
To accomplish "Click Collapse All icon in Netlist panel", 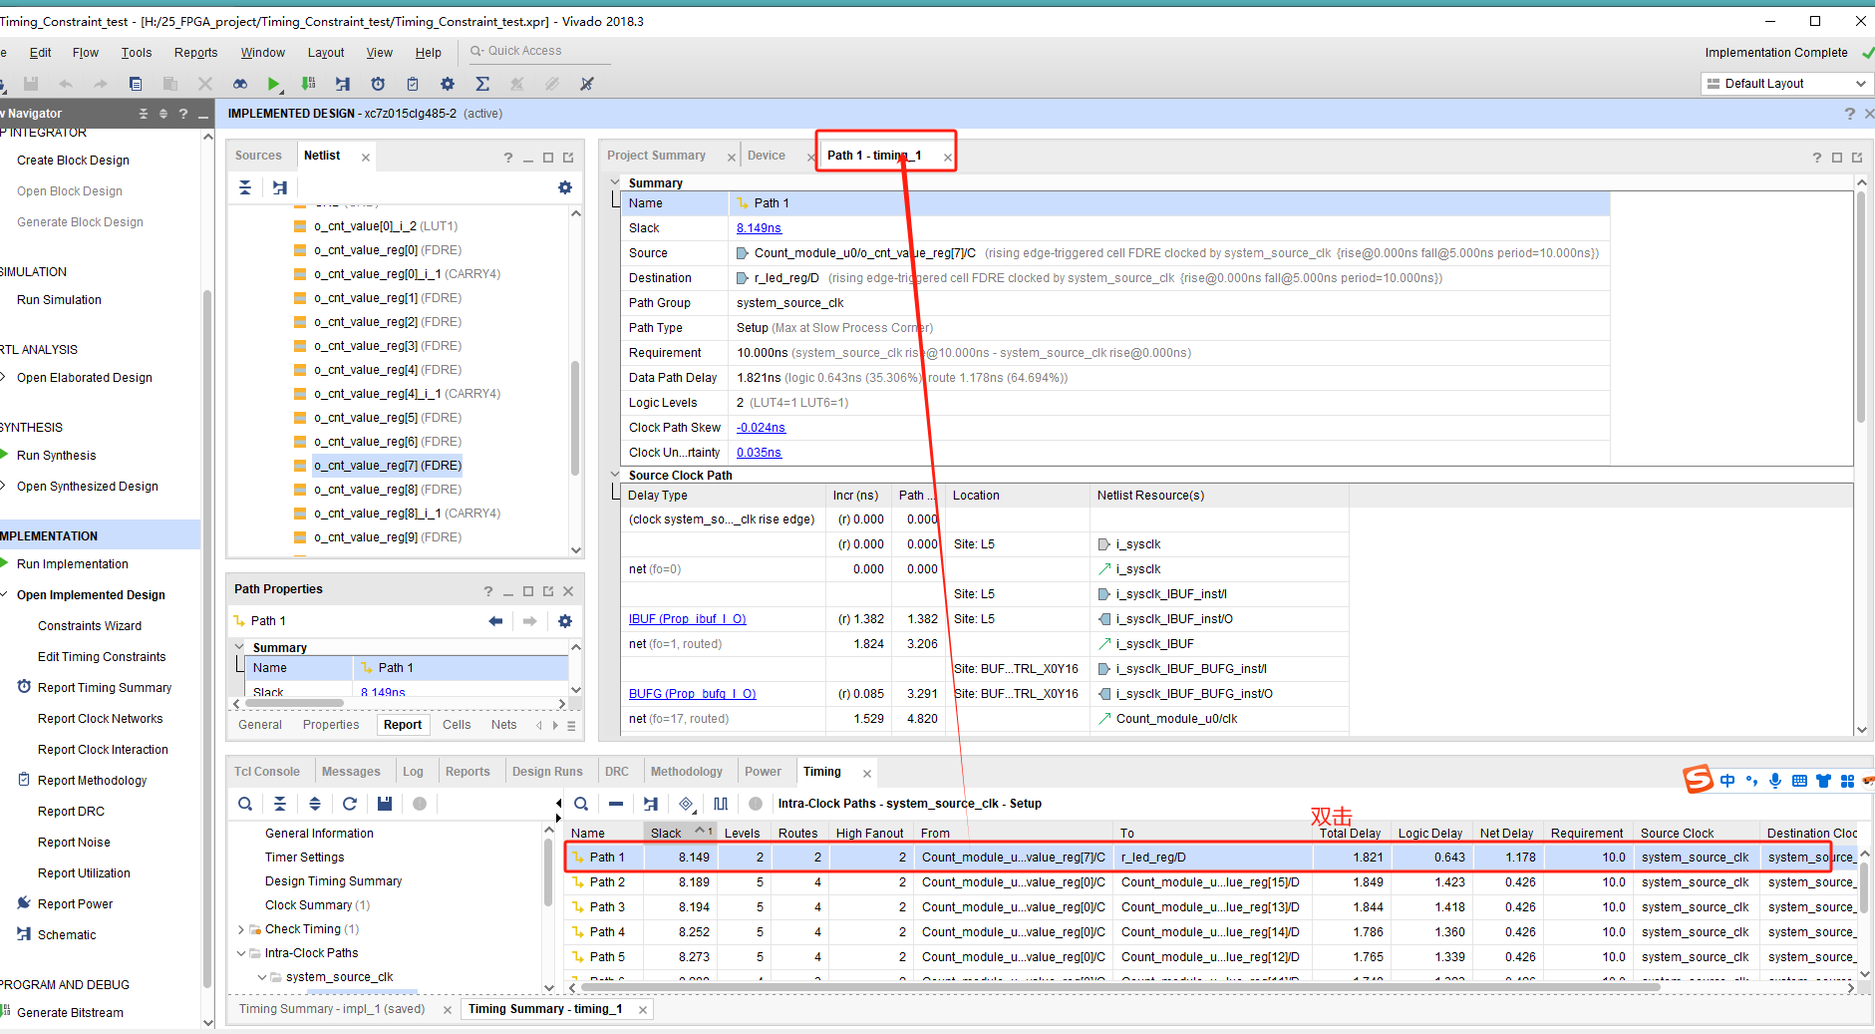I will (x=245, y=187).
